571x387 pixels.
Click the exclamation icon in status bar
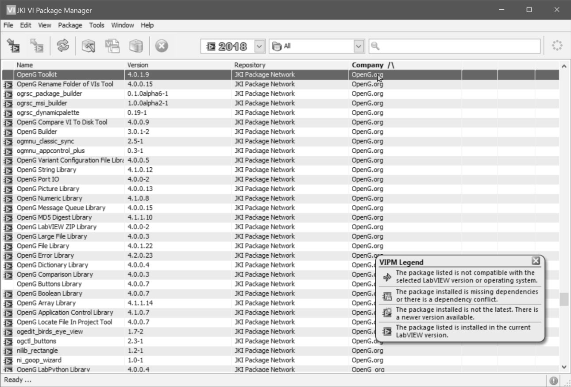pos(553,380)
